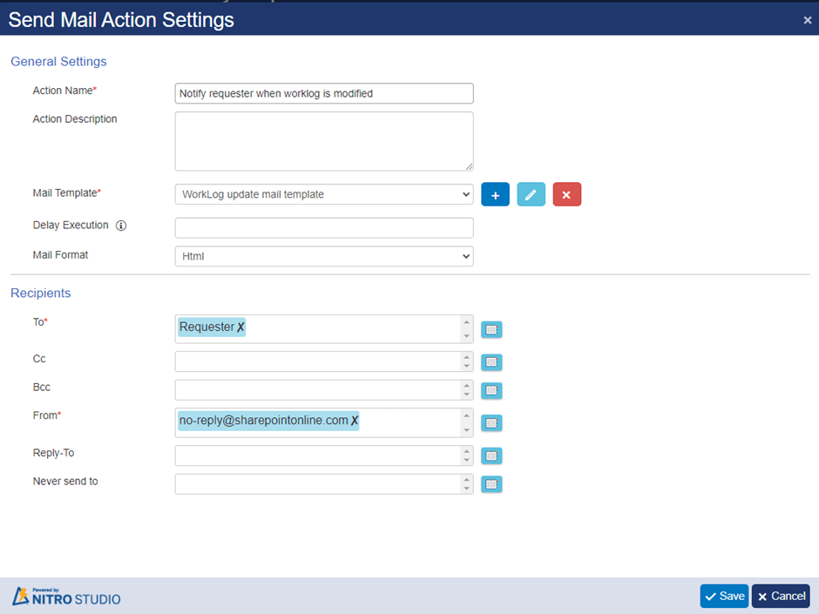
Task: Cancel the mail action settings
Action: (x=781, y=597)
